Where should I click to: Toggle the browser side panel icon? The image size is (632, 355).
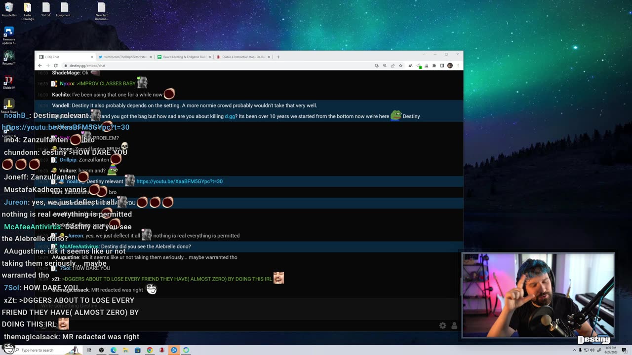tap(442, 66)
